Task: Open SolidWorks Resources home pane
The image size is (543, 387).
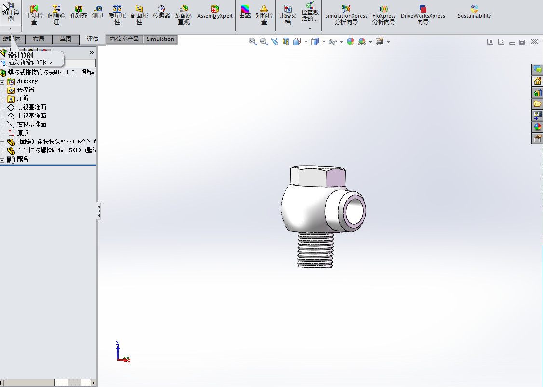Action: [537, 81]
